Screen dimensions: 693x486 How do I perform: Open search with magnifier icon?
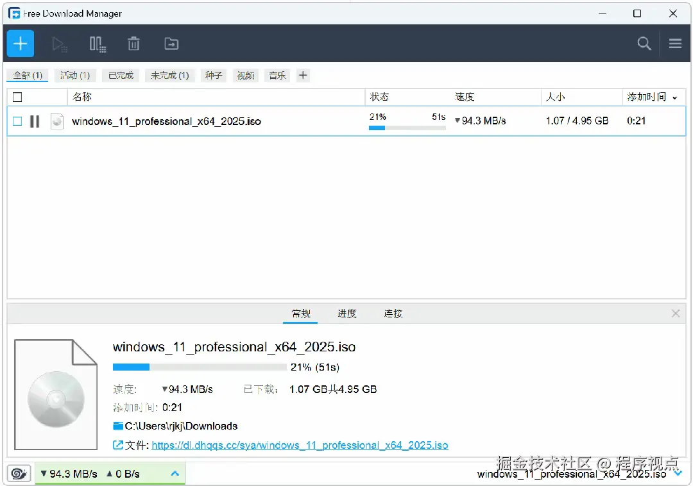tap(644, 43)
